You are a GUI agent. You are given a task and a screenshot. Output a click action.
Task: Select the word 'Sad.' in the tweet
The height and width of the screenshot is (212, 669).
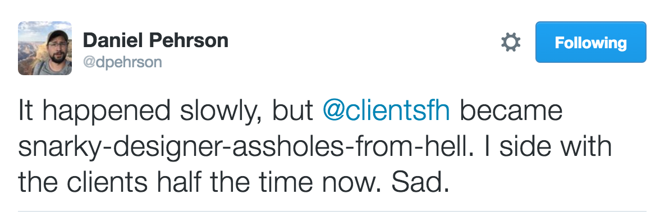[x=420, y=182]
